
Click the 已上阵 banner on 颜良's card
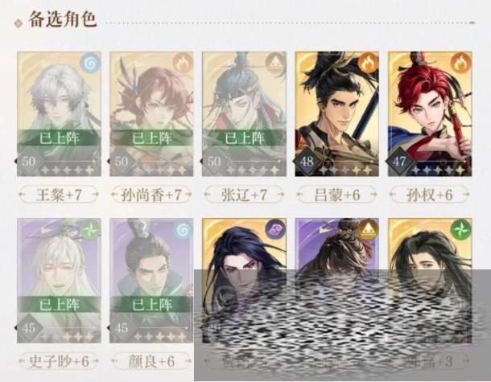[151, 304]
